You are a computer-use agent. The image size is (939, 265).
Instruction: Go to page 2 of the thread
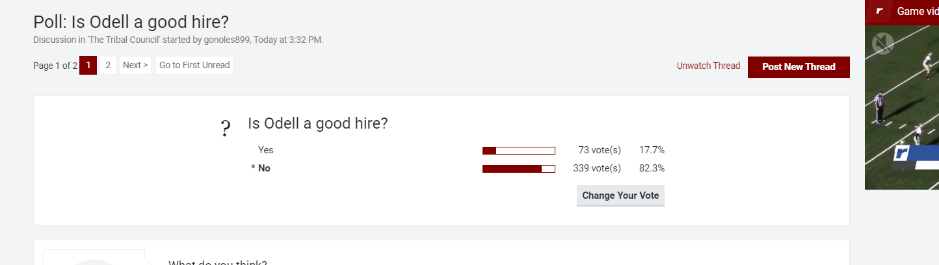[108, 65]
